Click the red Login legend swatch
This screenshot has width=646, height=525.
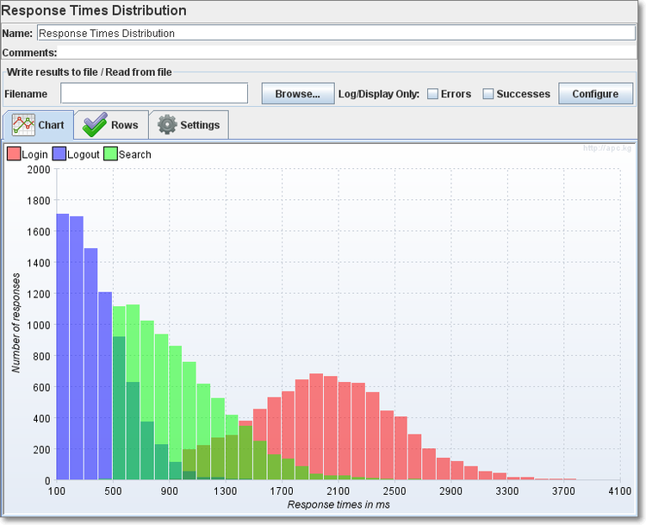[14, 154]
